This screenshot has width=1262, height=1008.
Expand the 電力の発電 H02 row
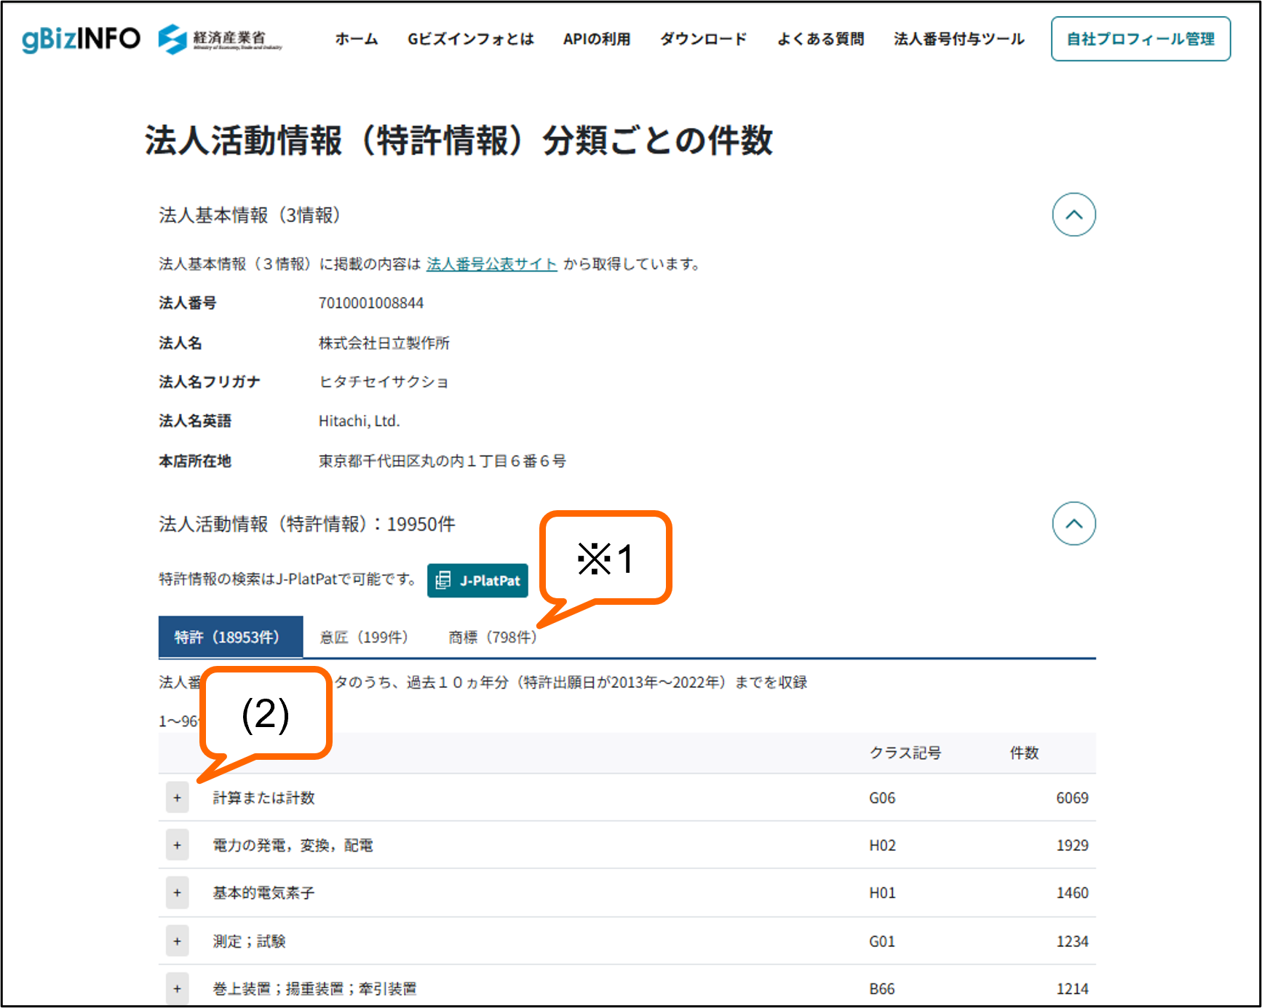pyautogui.click(x=177, y=845)
